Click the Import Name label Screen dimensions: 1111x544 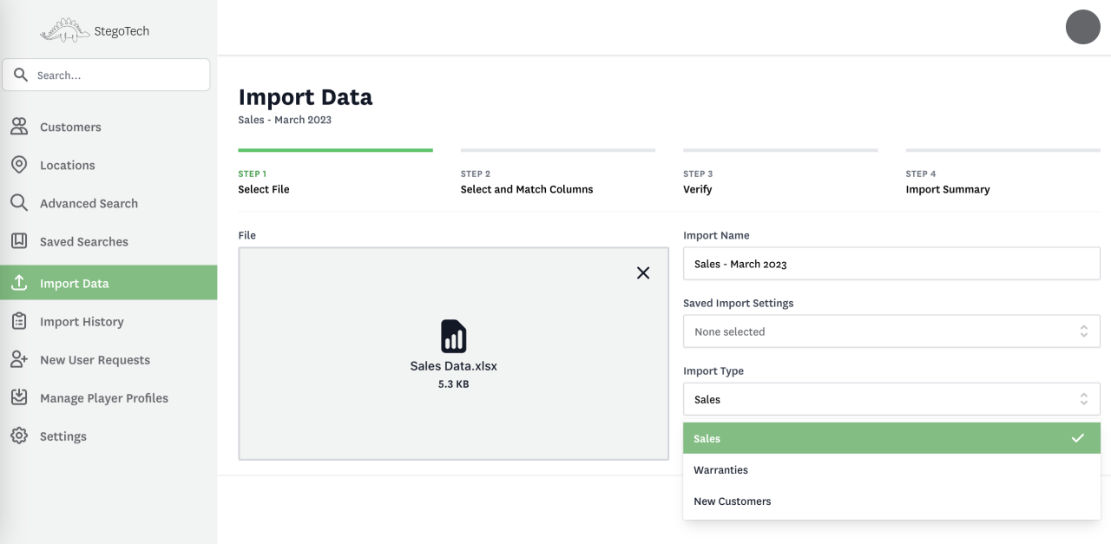click(716, 235)
